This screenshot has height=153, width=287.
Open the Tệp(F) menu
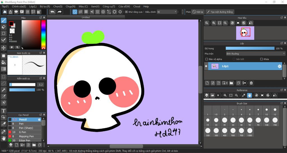pos(5,6)
